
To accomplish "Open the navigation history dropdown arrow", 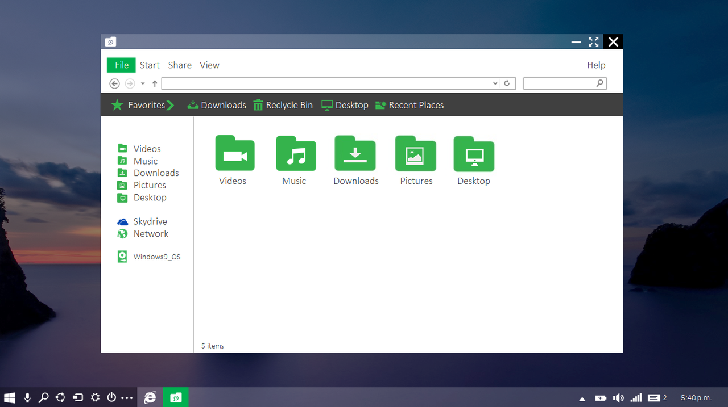I will coord(143,83).
